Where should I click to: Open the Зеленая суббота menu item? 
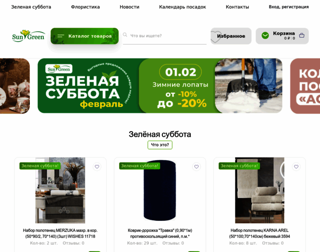pos(31,7)
